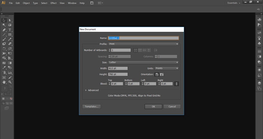263x139 pixels.
Task: Toggle the bleed link chain button
Action: pos(176,84)
